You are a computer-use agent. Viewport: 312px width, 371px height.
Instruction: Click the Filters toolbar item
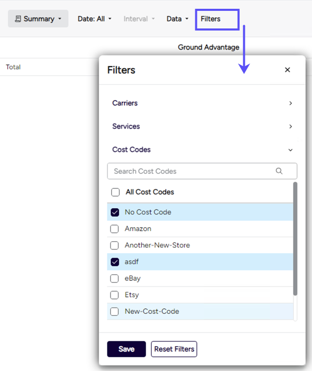pyautogui.click(x=211, y=19)
